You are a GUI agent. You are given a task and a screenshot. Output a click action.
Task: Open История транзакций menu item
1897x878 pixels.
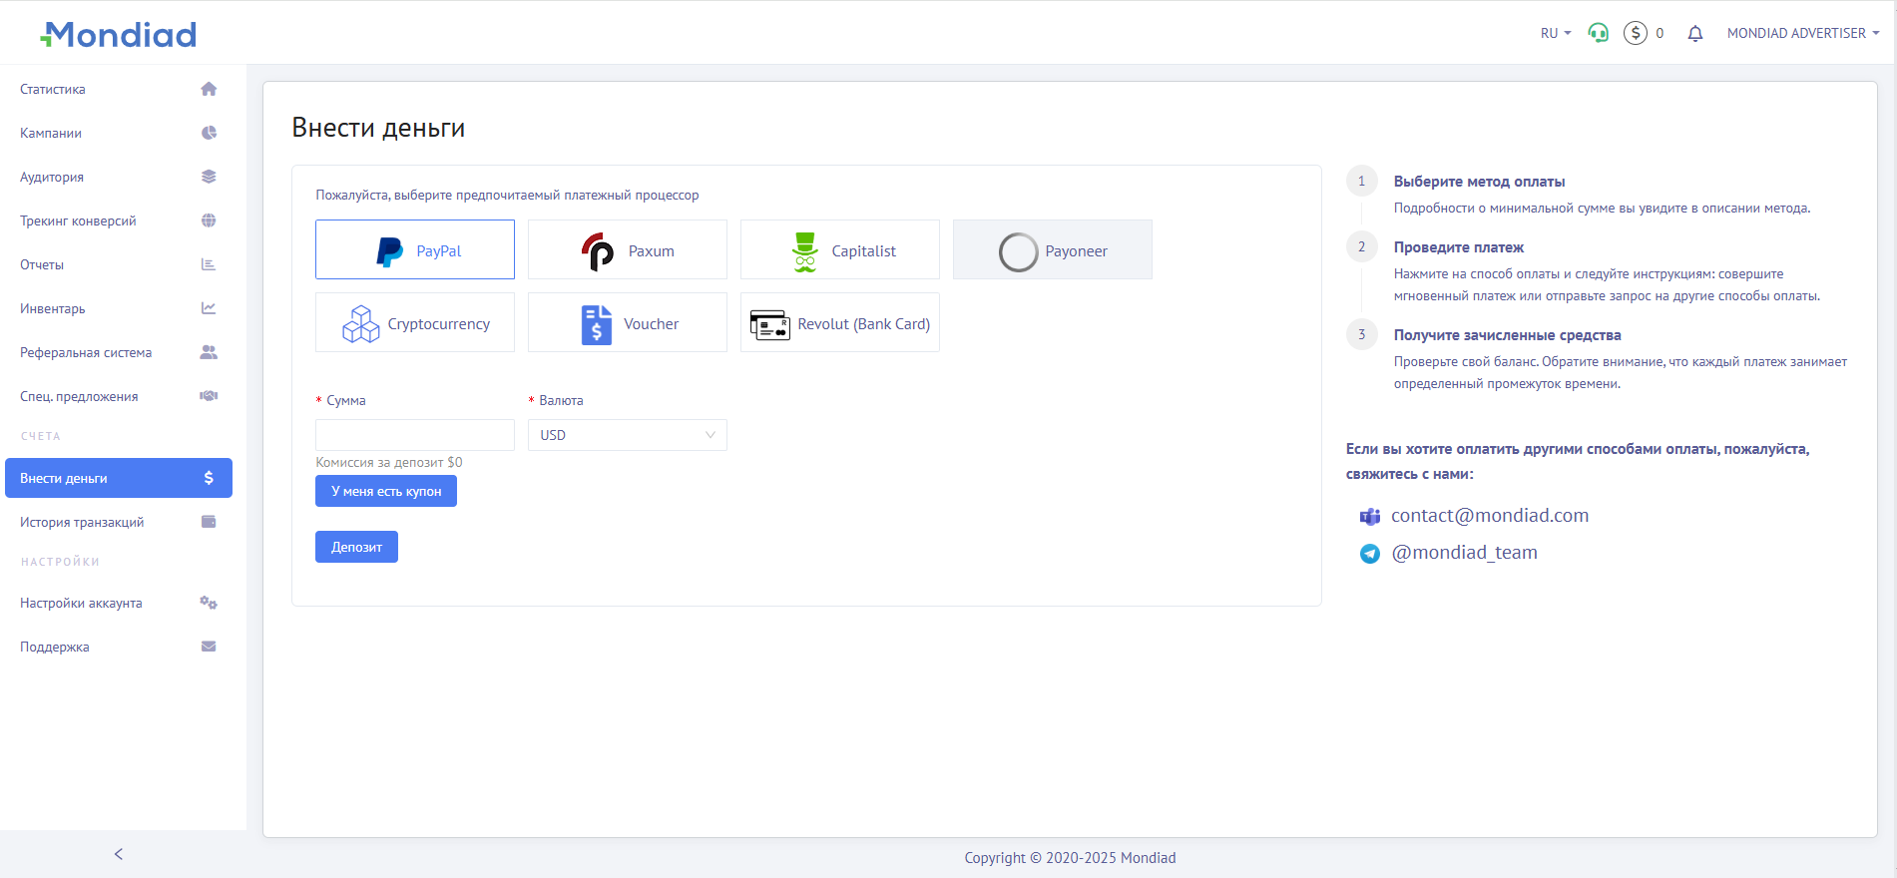pos(82,522)
